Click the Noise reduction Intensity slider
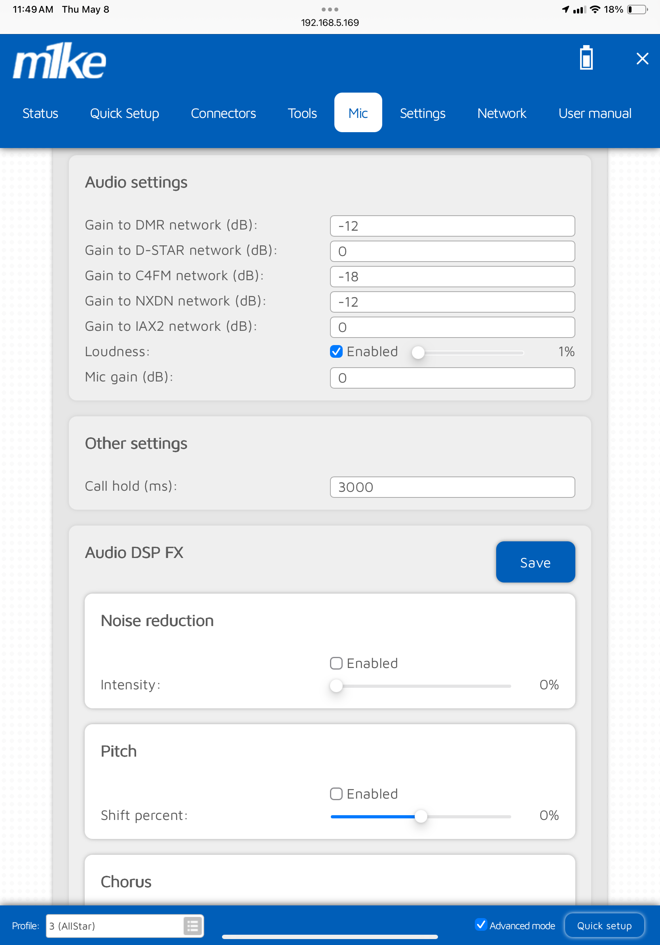 click(x=420, y=686)
